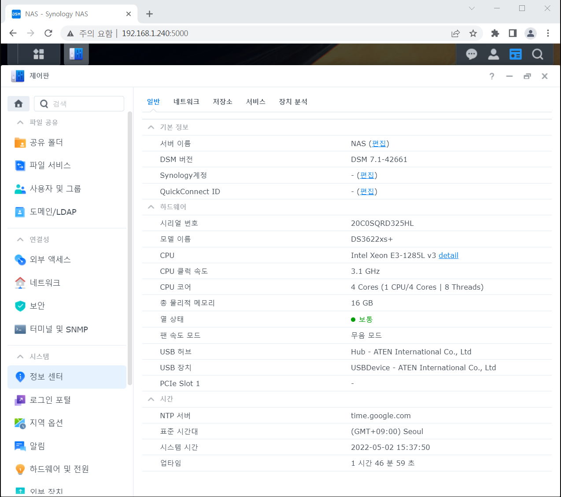This screenshot has height=497, width=561.
Task: Open the browser side panel icon
Action: (513, 33)
